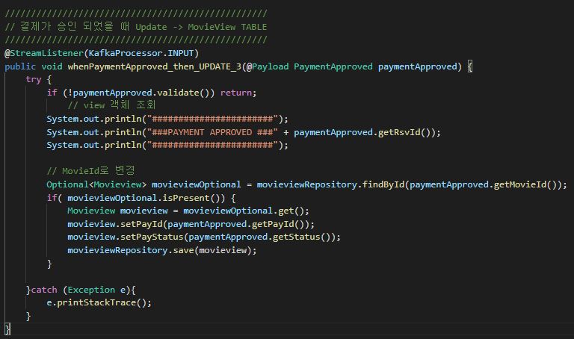Click the @StreamListener annotation
The width and height of the screenshot is (574, 339).
[44, 53]
